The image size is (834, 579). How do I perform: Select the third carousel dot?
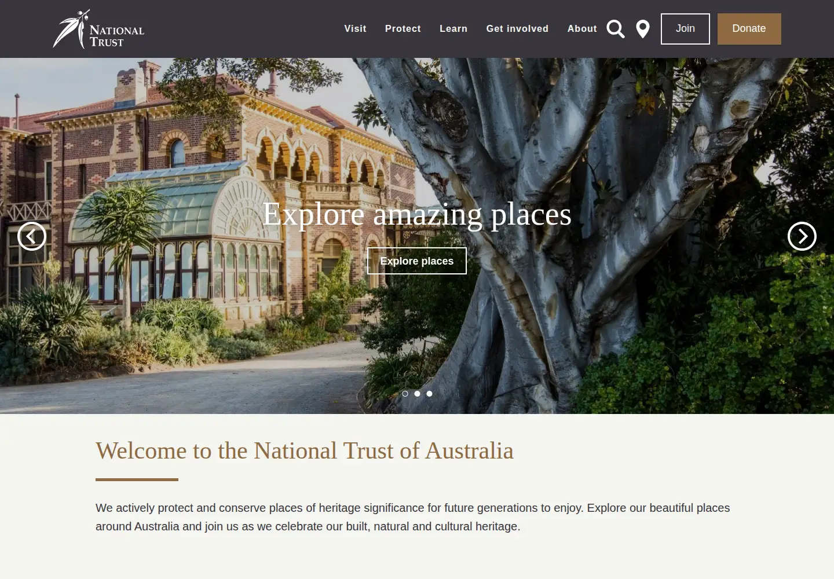429,394
